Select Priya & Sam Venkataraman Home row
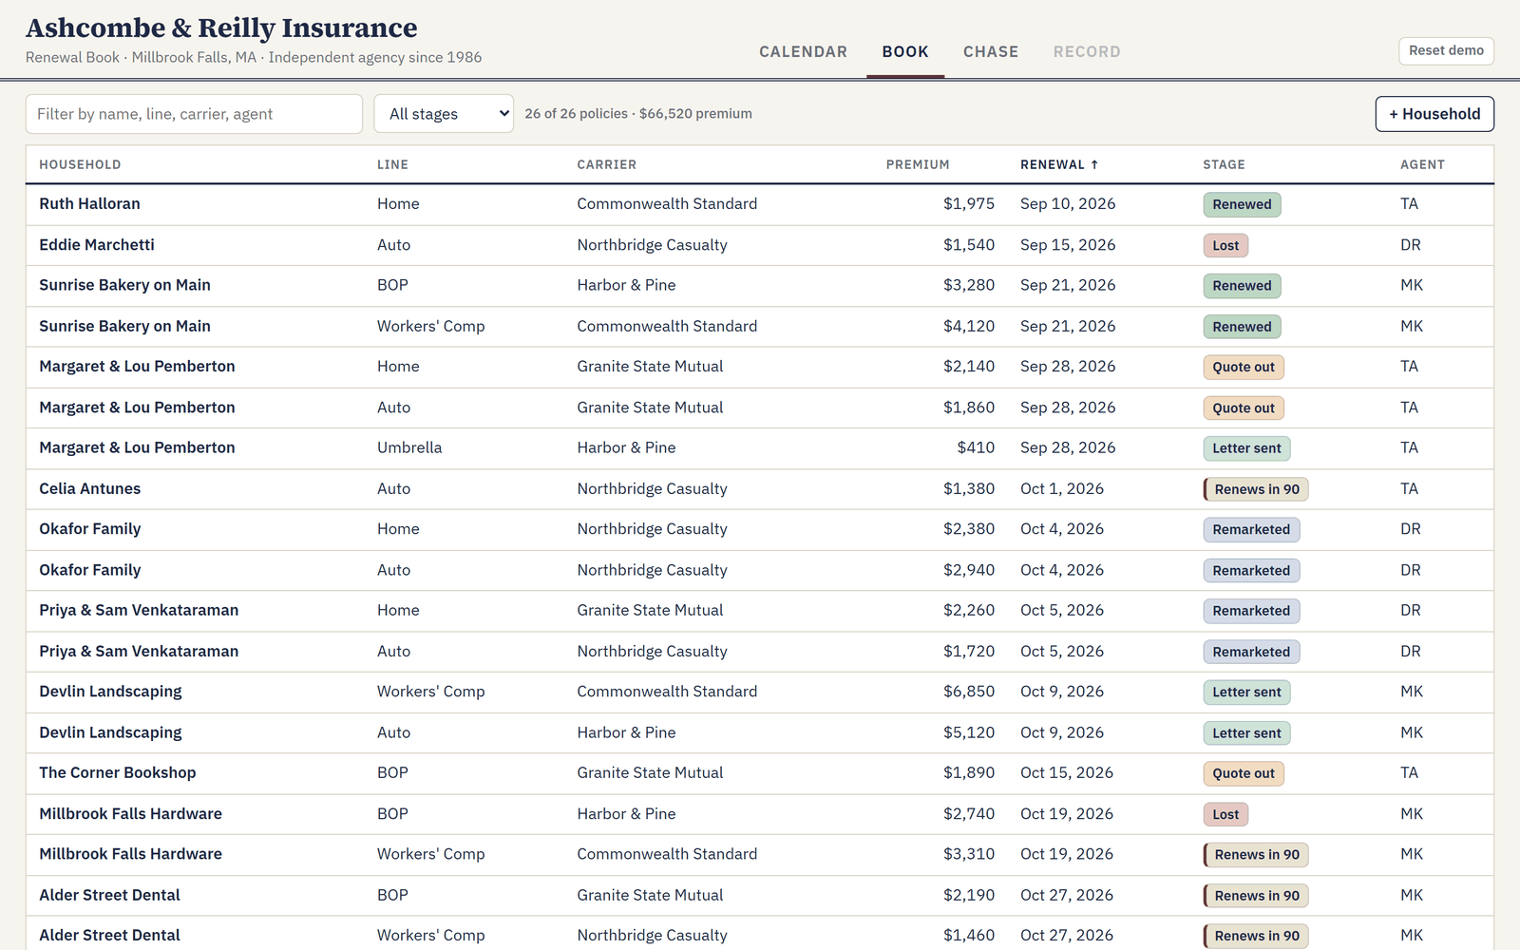Image resolution: width=1520 pixels, height=950 pixels. pyautogui.click(x=760, y=611)
